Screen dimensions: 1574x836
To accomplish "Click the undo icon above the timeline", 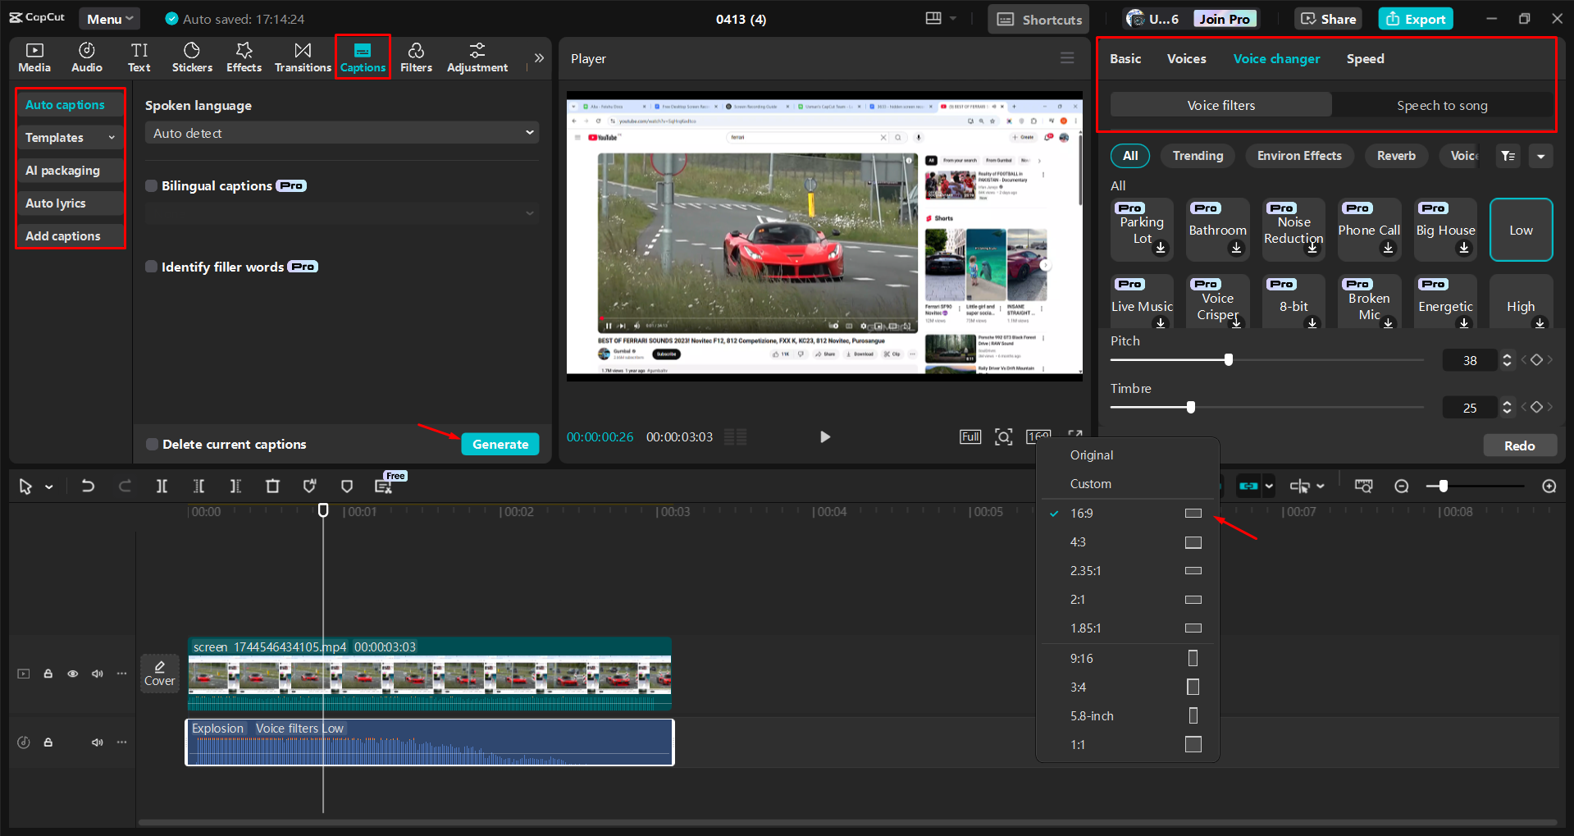I will point(88,486).
